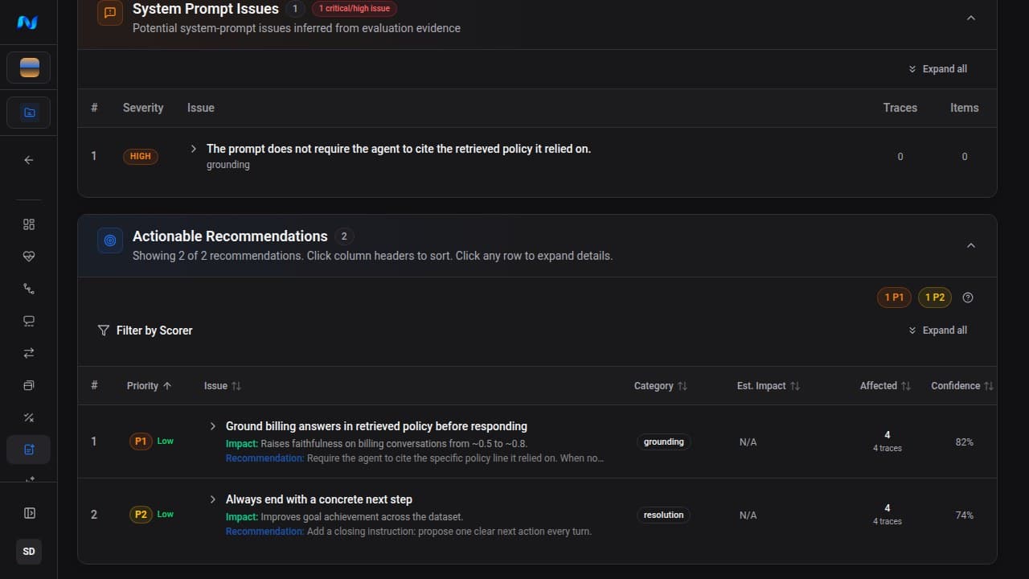This screenshot has width=1029, height=579.
Task: Sort recommendations by Priority column
Action: [x=150, y=386]
